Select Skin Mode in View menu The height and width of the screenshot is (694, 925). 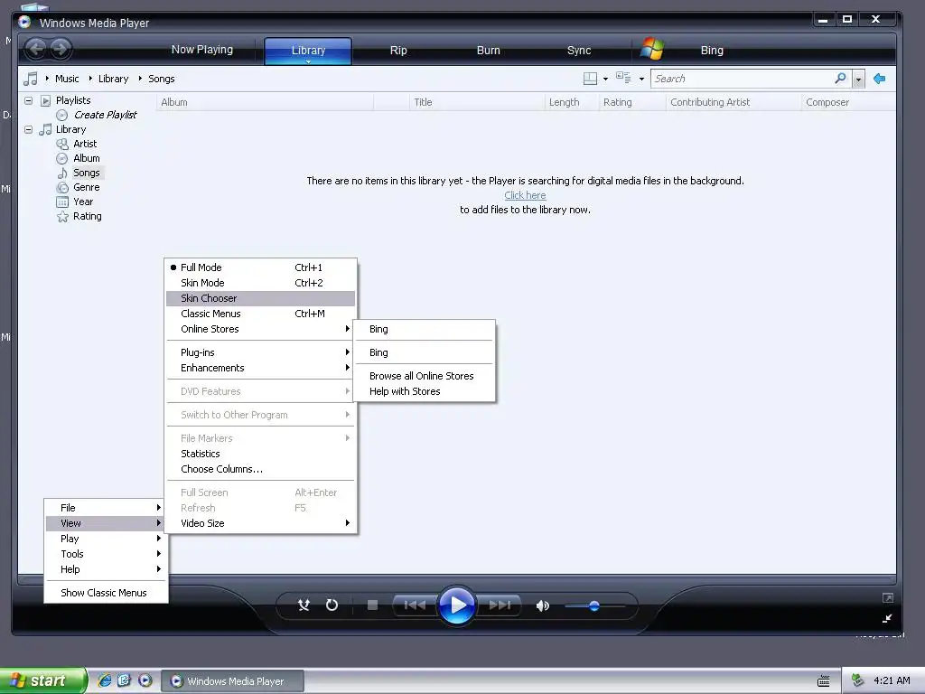pos(261,283)
